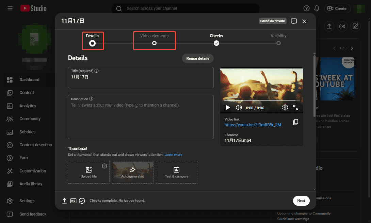Play the video preview

[x=227, y=107]
